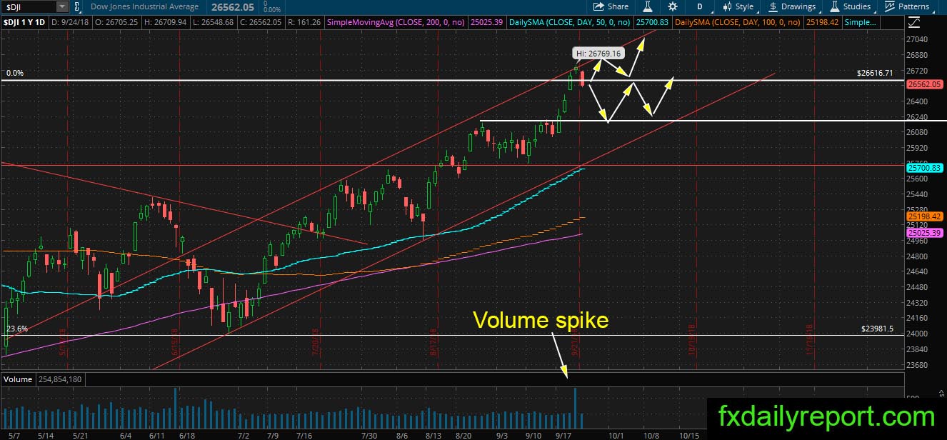The image size is (947, 440).
Task: Click the magenta 25025.39 axis tag
Action: (x=925, y=233)
